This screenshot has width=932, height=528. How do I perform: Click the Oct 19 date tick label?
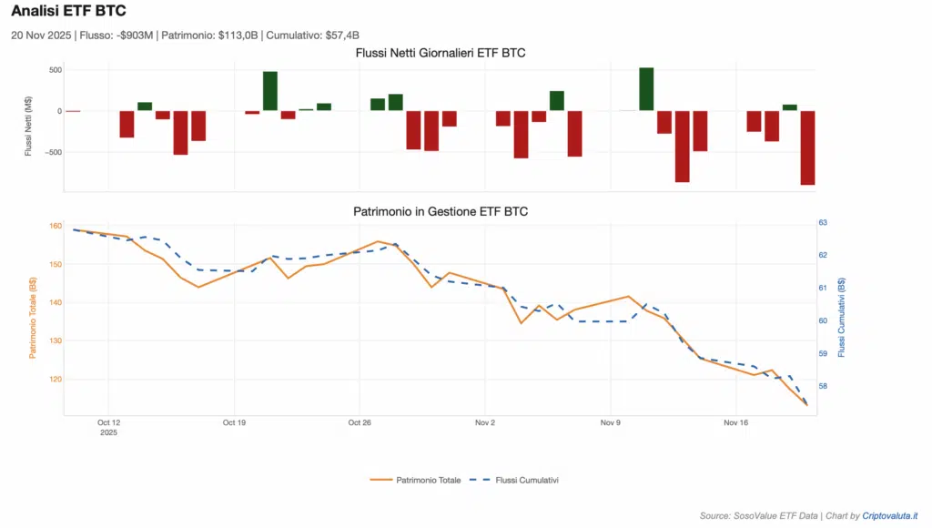(234, 422)
